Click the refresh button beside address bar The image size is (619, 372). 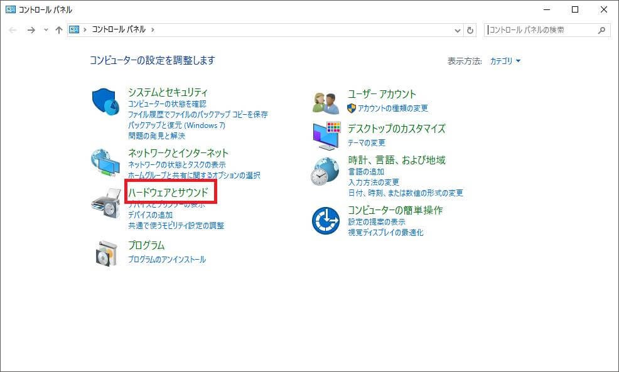[470, 30]
